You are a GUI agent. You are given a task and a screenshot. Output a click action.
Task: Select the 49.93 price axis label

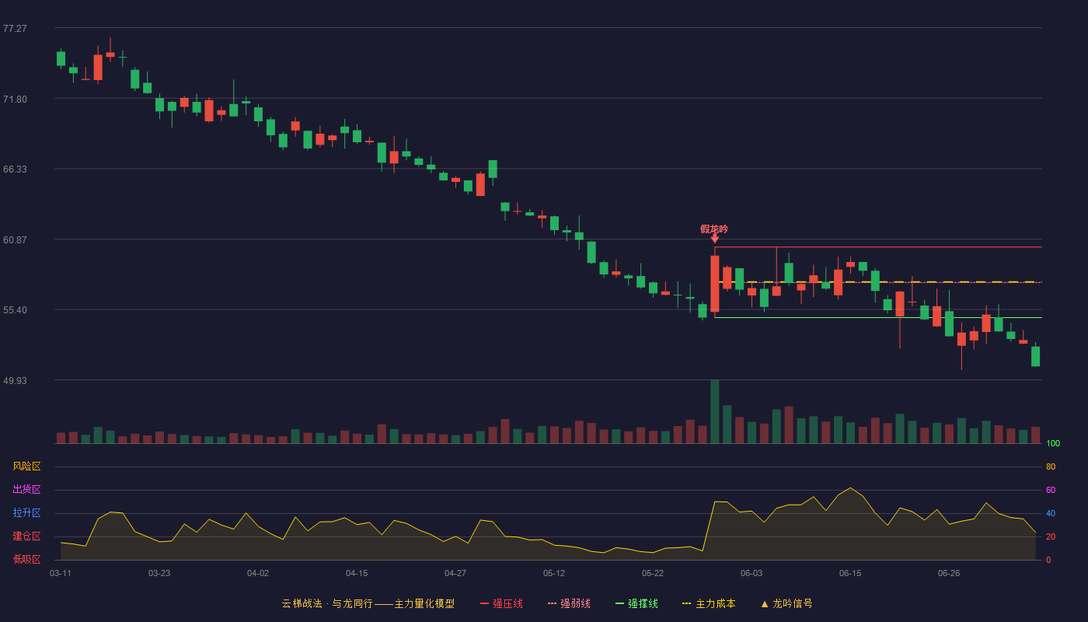15,381
